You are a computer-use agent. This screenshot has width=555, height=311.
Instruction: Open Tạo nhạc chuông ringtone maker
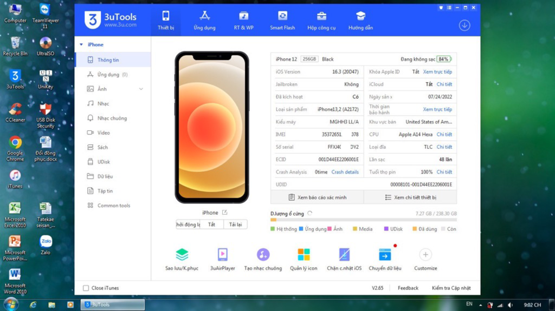pyautogui.click(x=263, y=259)
